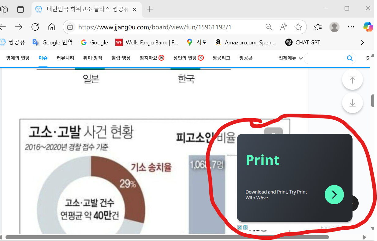Open the 지도 maps bookmark
The height and width of the screenshot is (241, 377).
tap(197, 42)
